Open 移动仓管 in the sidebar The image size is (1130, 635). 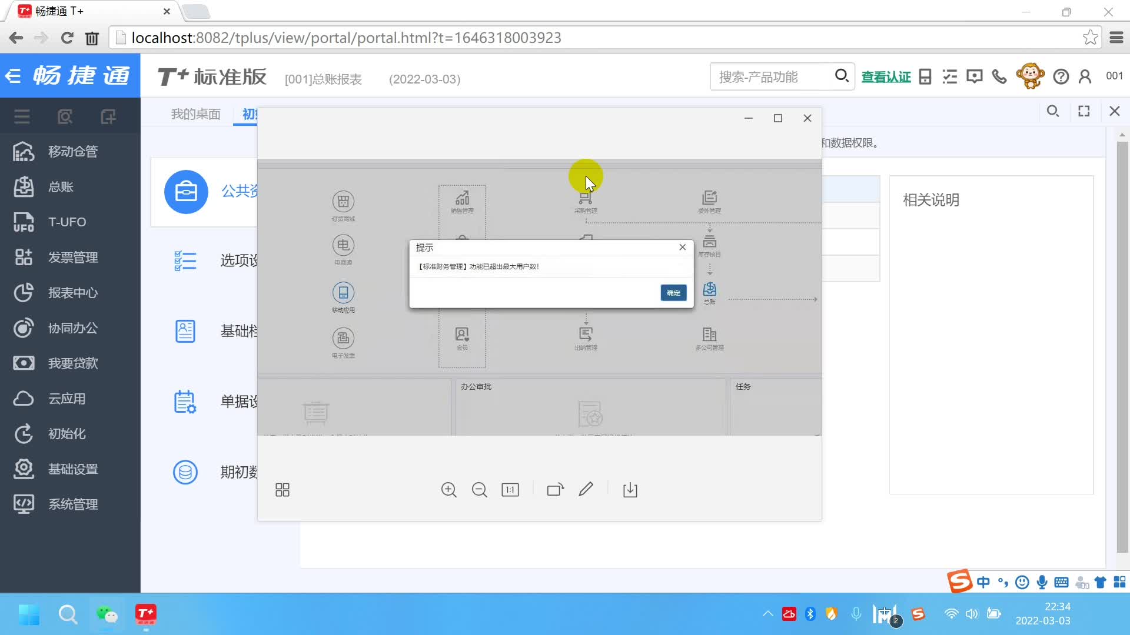[70, 152]
